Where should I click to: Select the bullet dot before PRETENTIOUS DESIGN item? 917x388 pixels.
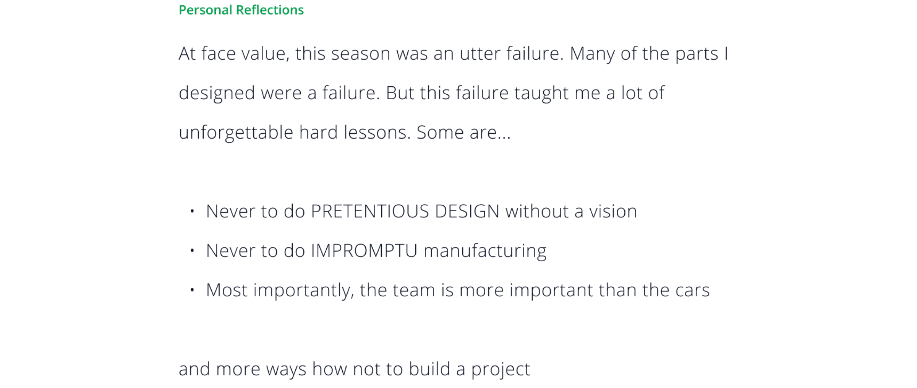click(192, 211)
